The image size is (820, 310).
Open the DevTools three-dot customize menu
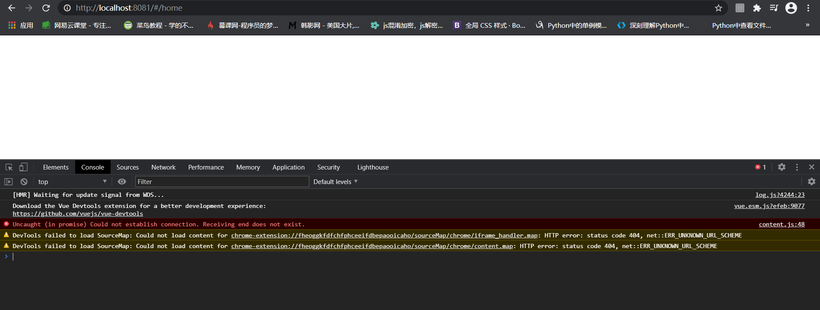(x=797, y=167)
